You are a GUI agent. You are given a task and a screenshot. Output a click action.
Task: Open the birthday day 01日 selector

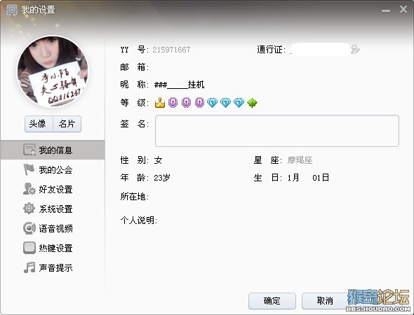click(x=321, y=178)
